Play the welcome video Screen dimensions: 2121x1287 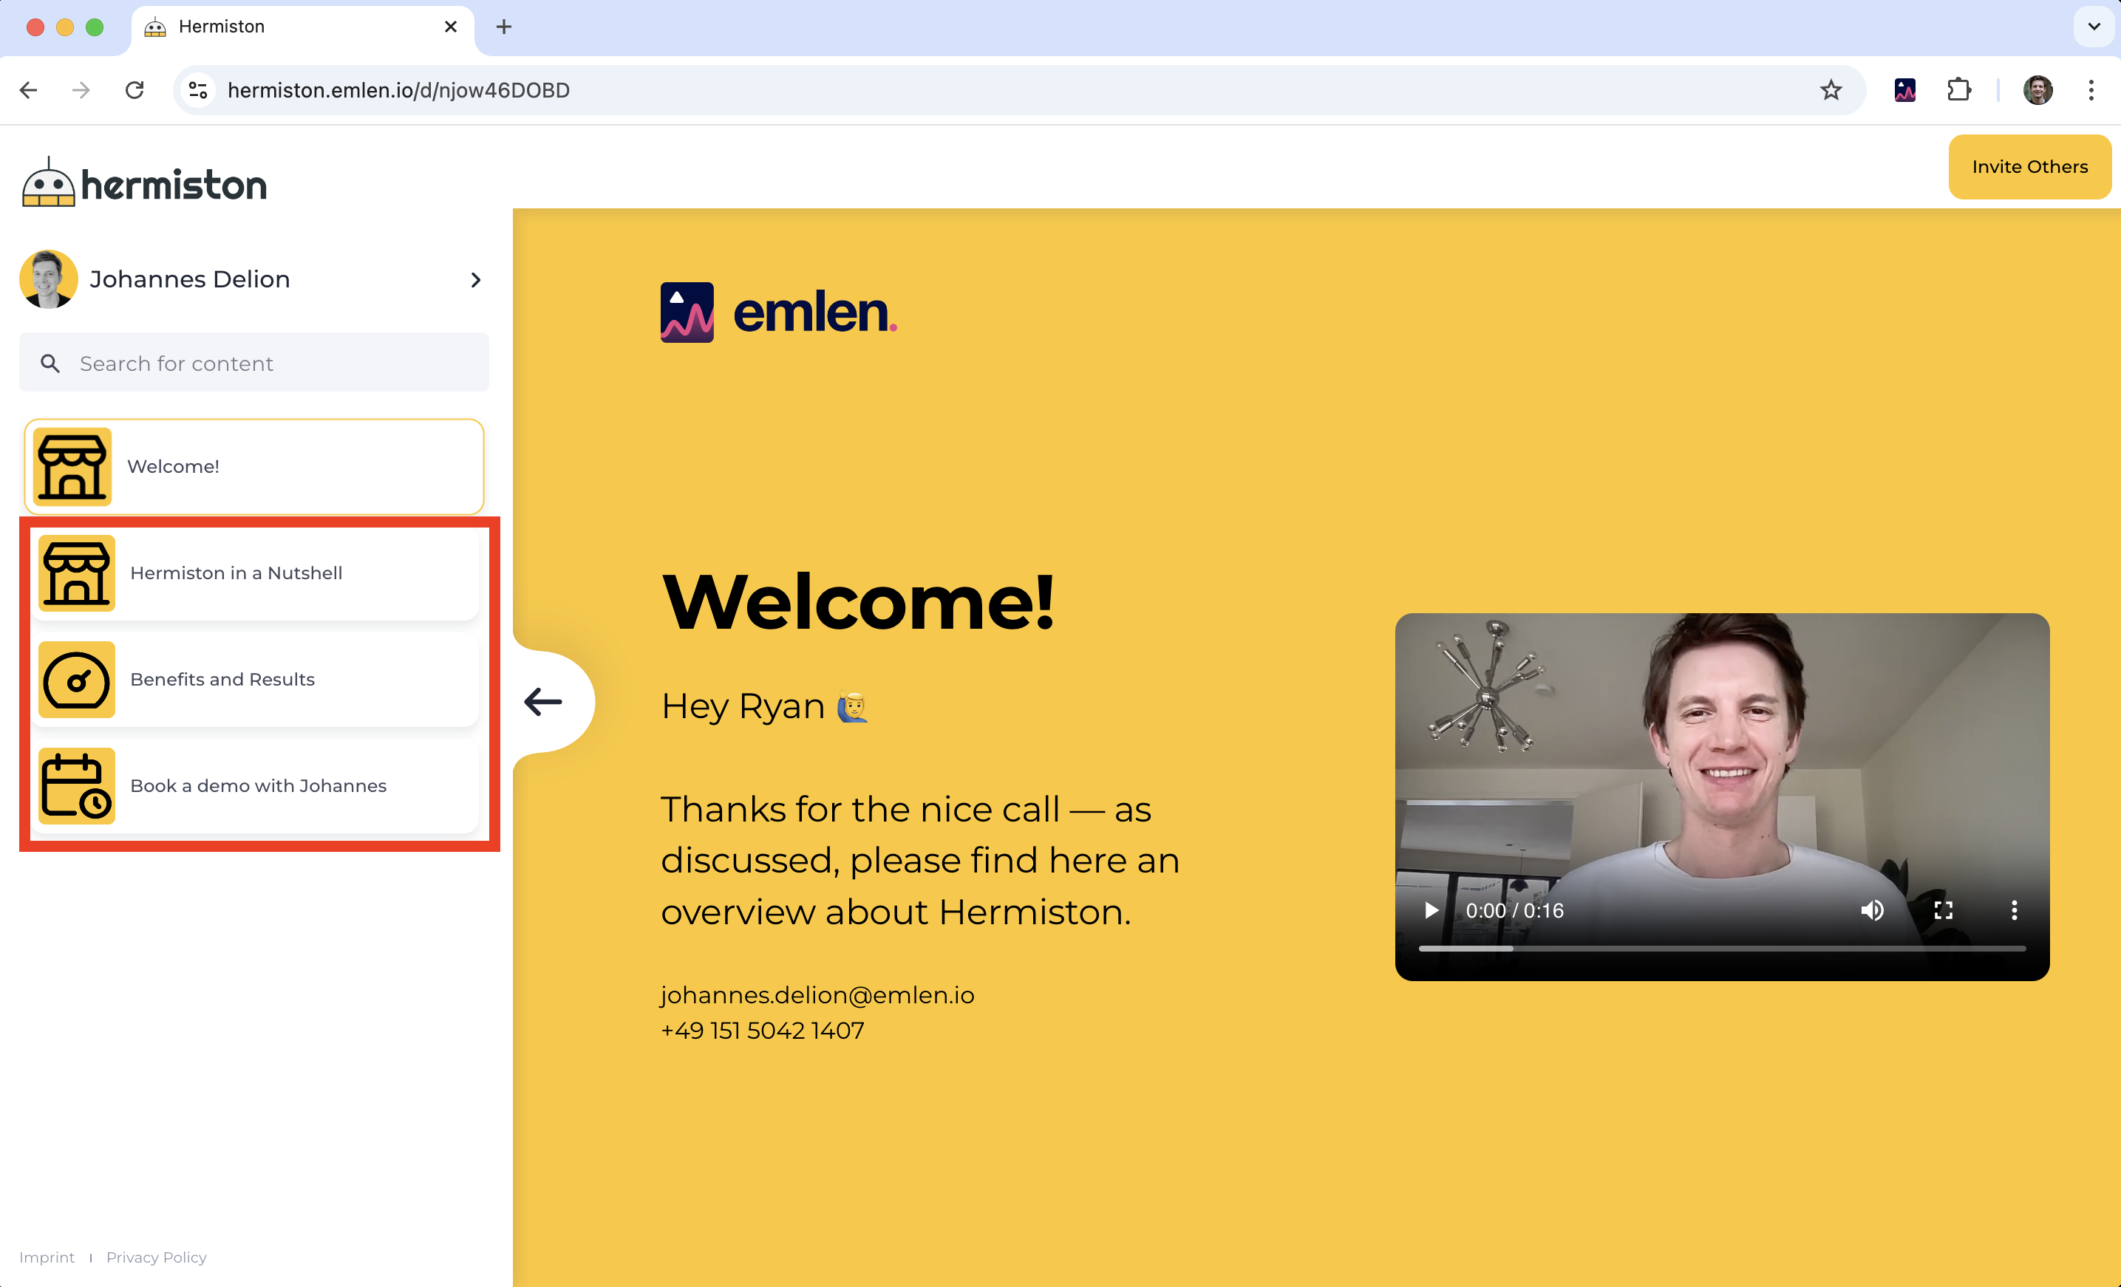1431,910
